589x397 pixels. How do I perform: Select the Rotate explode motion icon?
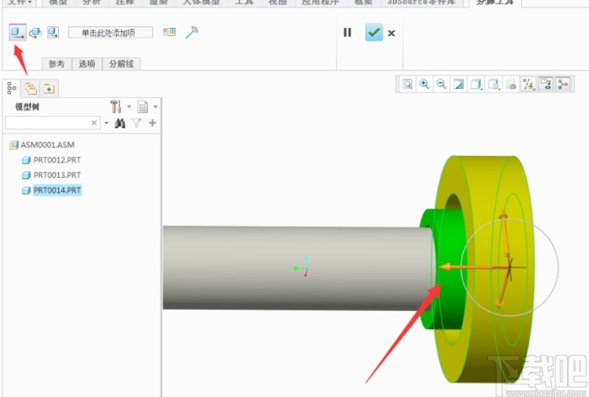point(35,32)
